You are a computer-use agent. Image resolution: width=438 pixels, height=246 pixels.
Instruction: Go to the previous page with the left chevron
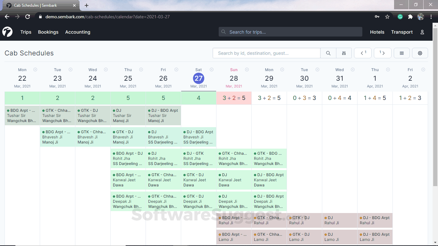(x=362, y=53)
